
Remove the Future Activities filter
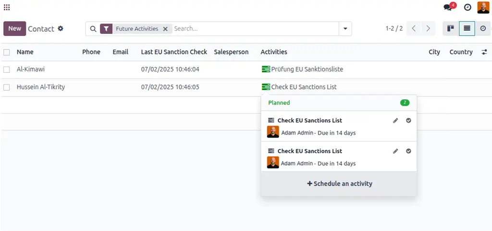tap(165, 29)
